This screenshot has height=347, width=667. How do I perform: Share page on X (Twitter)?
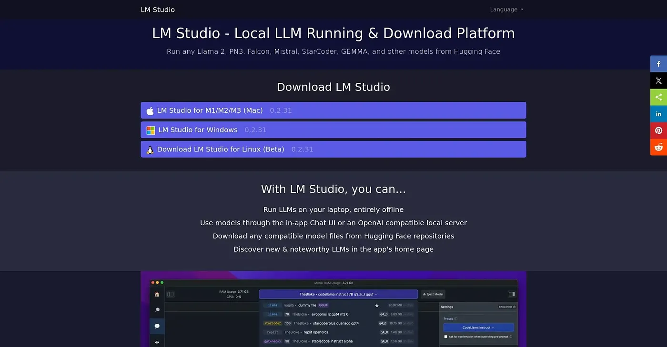[658, 80]
